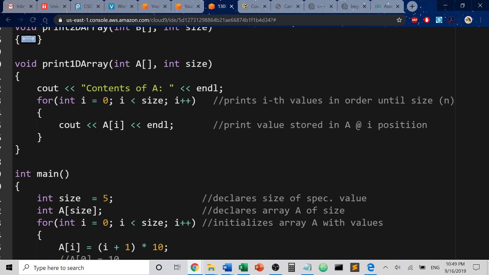This screenshot has width=489, height=275.
Task: Click the 'Contents of A: ' string literal
Action: [x=128, y=88]
